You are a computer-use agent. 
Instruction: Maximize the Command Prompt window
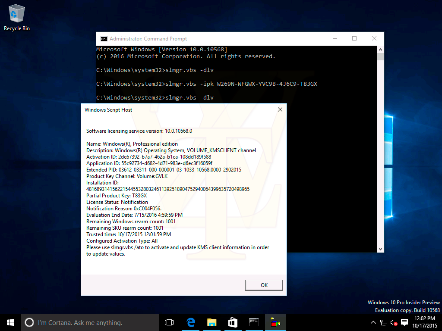click(x=354, y=38)
